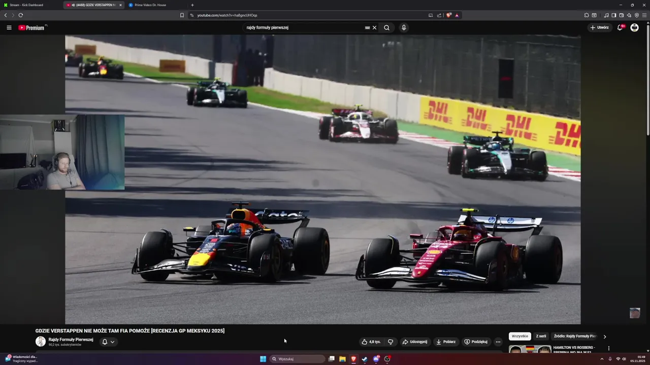Open Discord from the taskbar

376,359
